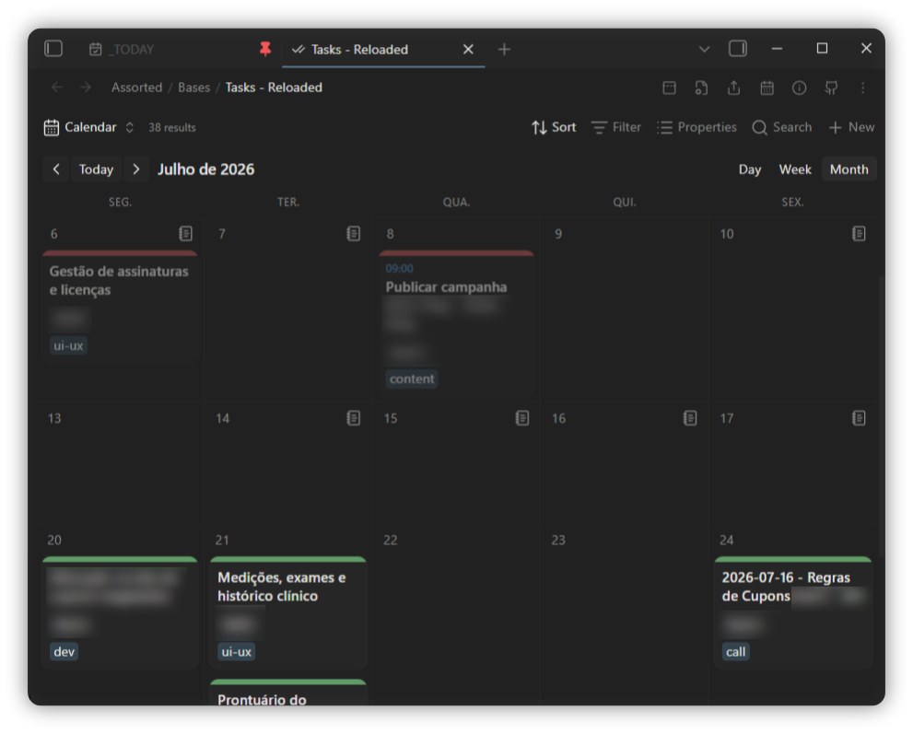Open the daily note icon for day 7

354,234
